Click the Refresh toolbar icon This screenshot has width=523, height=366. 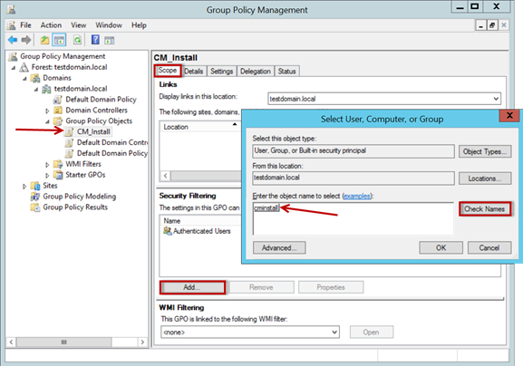pos(77,41)
